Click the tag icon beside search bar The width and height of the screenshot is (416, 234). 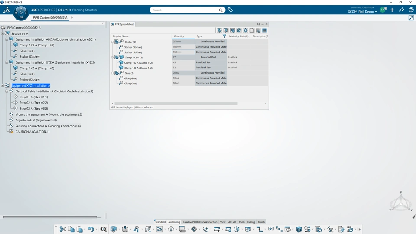tap(230, 10)
